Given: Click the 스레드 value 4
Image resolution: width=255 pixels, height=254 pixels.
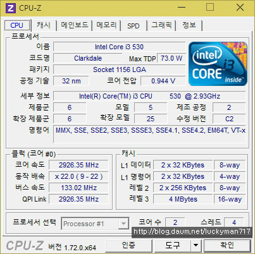Looking at the screenshot, I should tap(234, 222).
